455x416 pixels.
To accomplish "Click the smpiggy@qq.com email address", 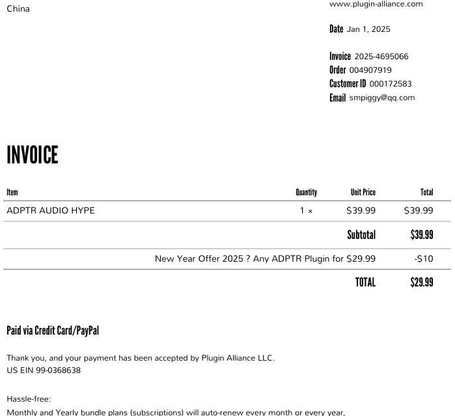I will point(382,98).
